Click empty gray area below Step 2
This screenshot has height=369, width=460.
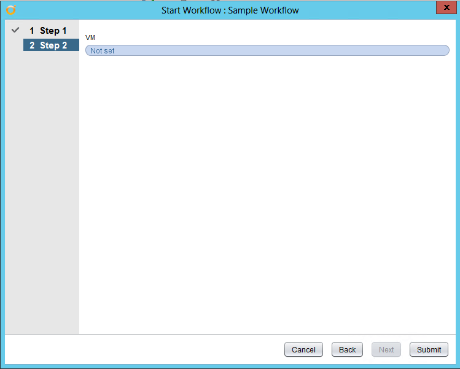pos(42,184)
